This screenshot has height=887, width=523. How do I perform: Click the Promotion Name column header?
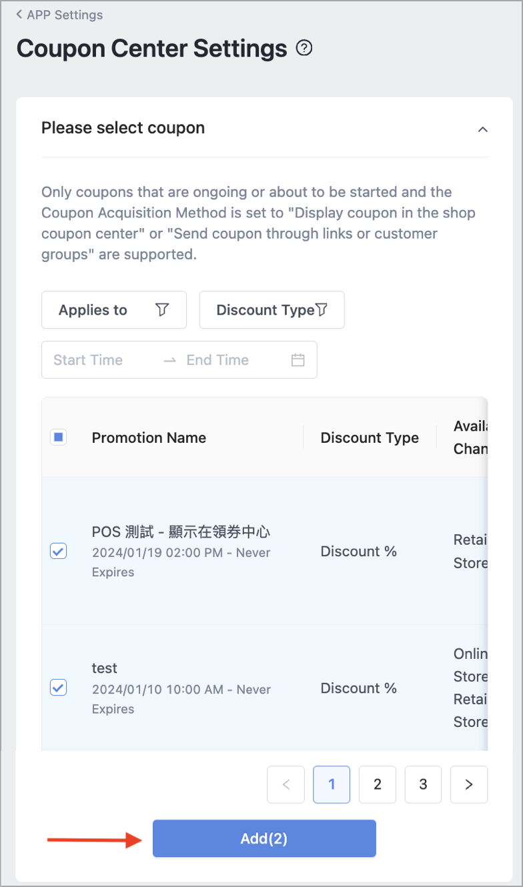[149, 437]
